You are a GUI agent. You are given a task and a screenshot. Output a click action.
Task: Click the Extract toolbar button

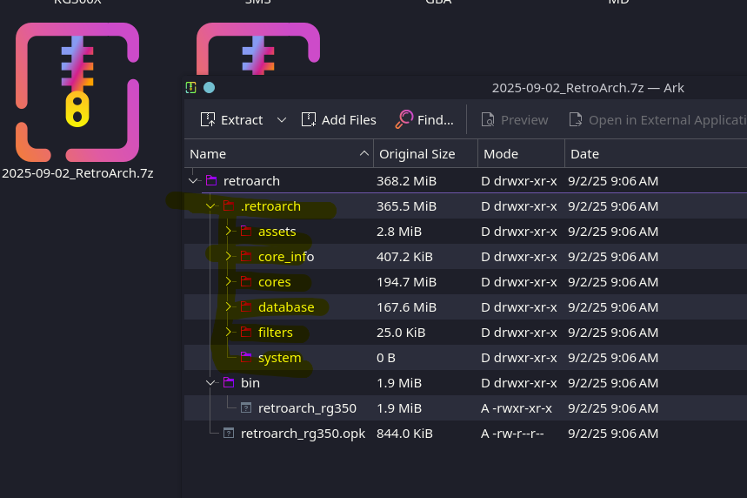click(x=231, y=120)
